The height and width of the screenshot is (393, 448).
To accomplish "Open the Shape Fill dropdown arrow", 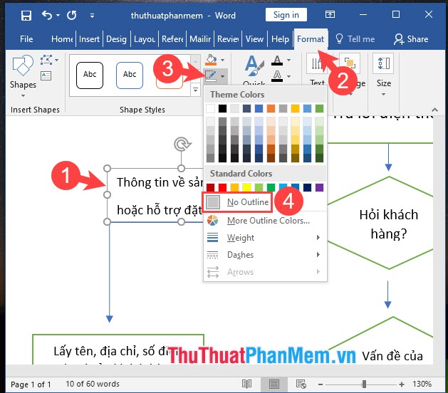I will pos(222,61).
